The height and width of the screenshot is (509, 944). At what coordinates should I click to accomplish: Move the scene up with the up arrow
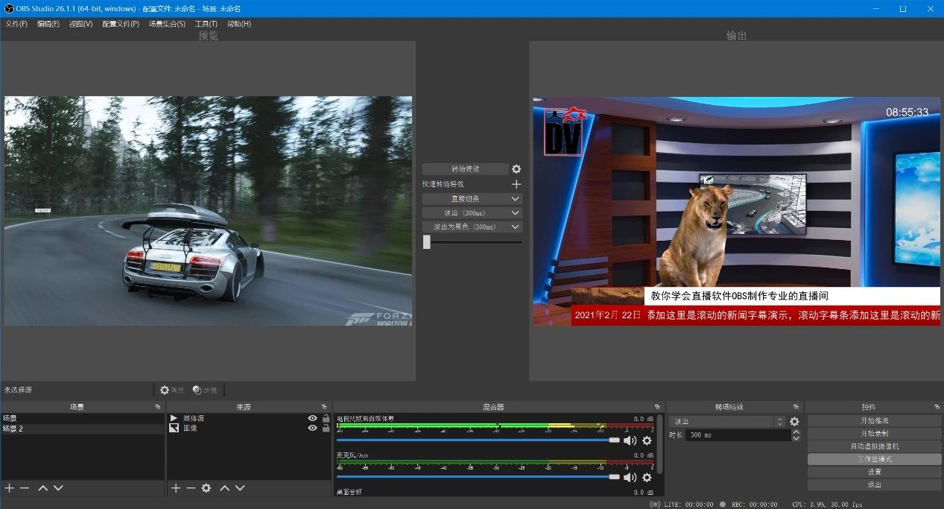(x=42, y=488)
